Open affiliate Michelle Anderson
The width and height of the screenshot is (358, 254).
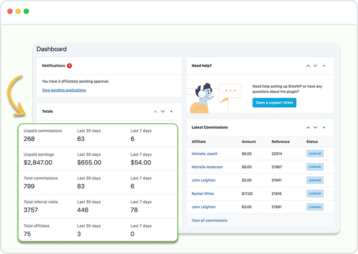[207, 167]
